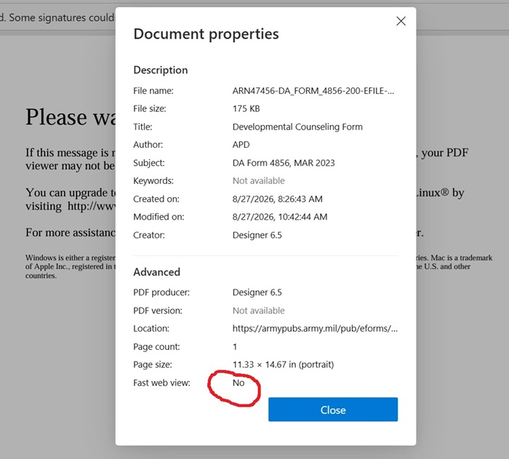This screenshot has width=509, height=459.
Task: Select the modified date 8/27/2026, 10:42:44 AM
Action: pos(280,217)
